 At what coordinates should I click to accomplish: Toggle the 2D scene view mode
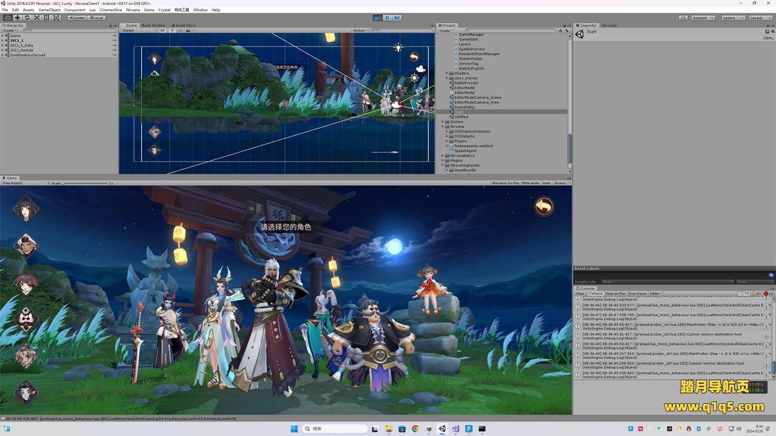pyautogui.click(x=162, y=30)
